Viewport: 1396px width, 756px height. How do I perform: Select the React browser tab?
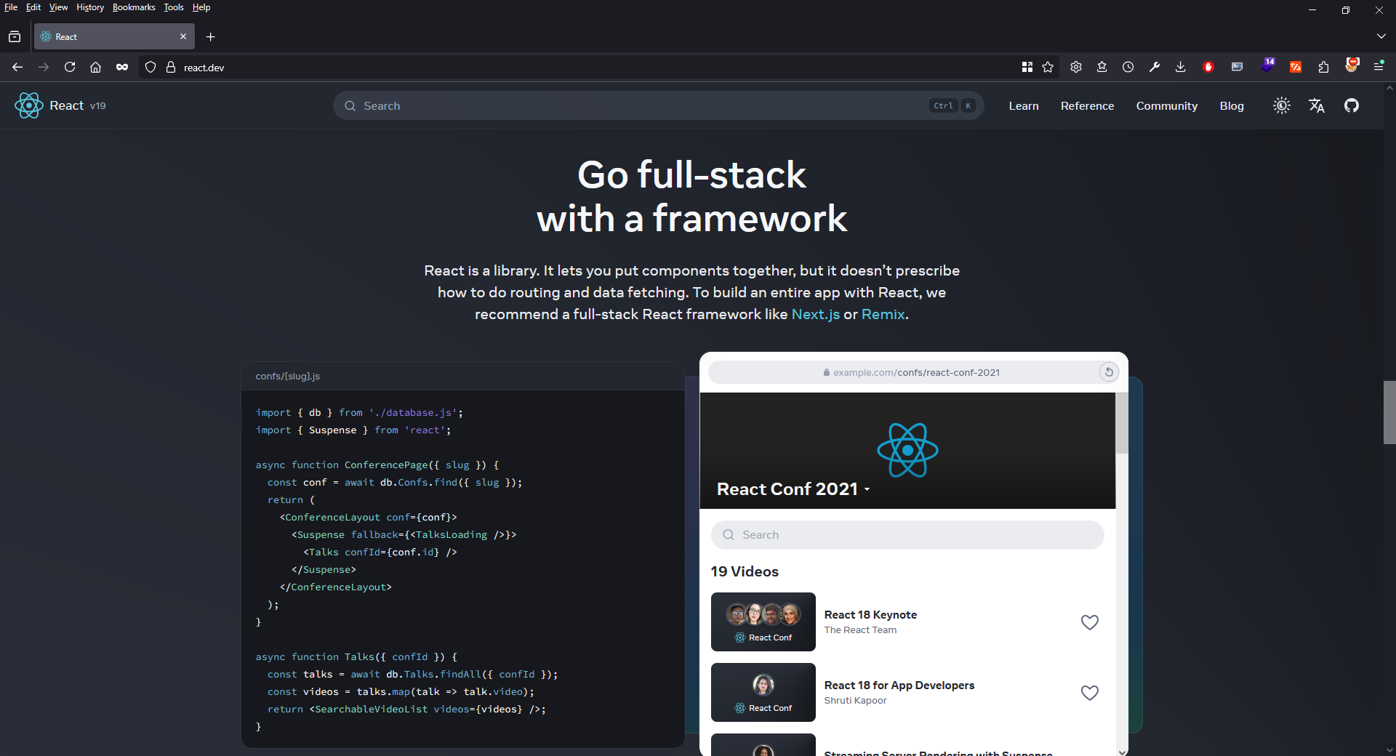pyautogui.click(x=114, y=36)
